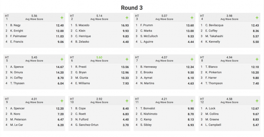
Task: Click A. Spence's row in Heat 5
Action: (34, 67)
